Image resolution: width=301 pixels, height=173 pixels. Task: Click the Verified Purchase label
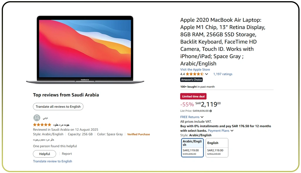coord(138,134)
